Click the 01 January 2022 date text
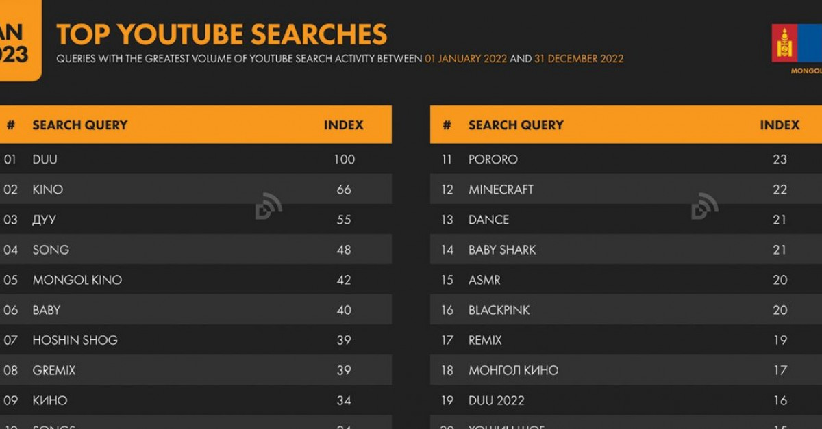Image resolution: width=822 pixels, height=429 pixels. 466,59
